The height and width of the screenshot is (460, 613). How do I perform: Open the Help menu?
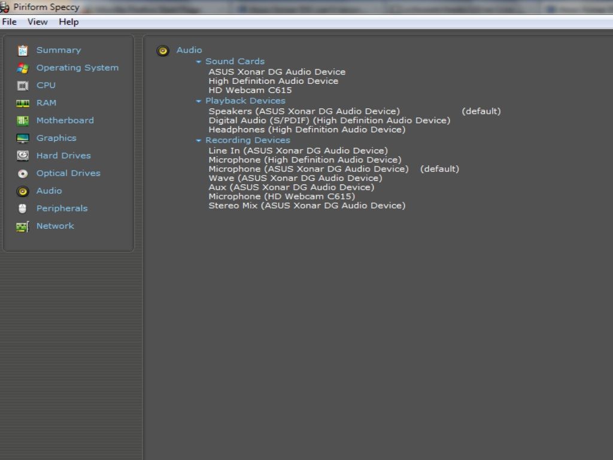tap(69, 22)
